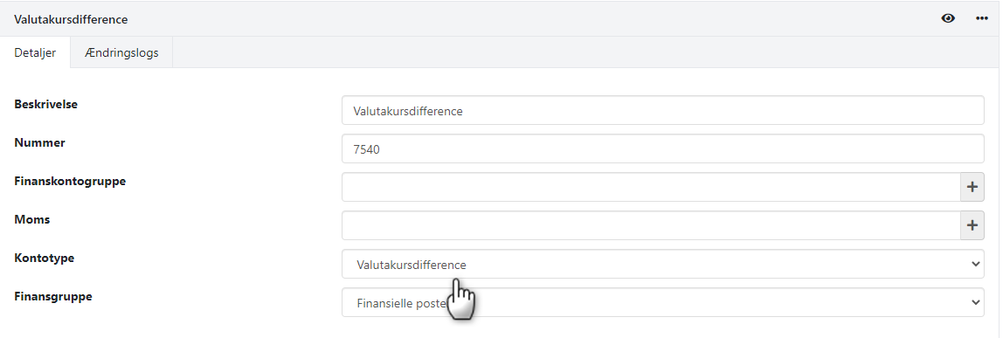Click the plus icon next to Moms
The width and height of the screenshot is (1003, 338).
972,225
